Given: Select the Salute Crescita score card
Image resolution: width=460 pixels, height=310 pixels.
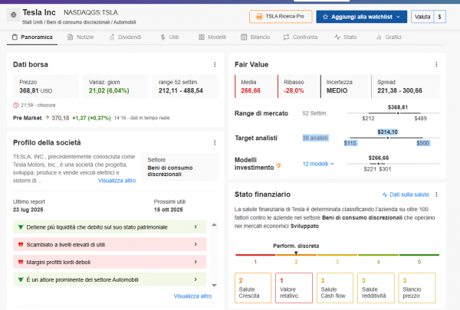Looking at the screenshot, I should coord(253,288).
